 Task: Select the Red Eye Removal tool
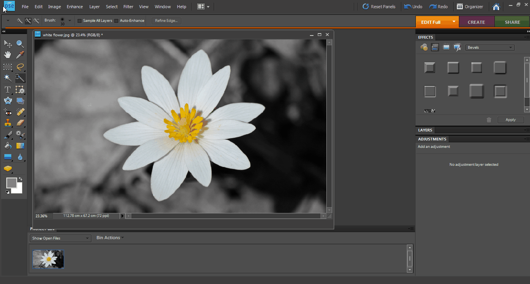(x=8, y=112)
